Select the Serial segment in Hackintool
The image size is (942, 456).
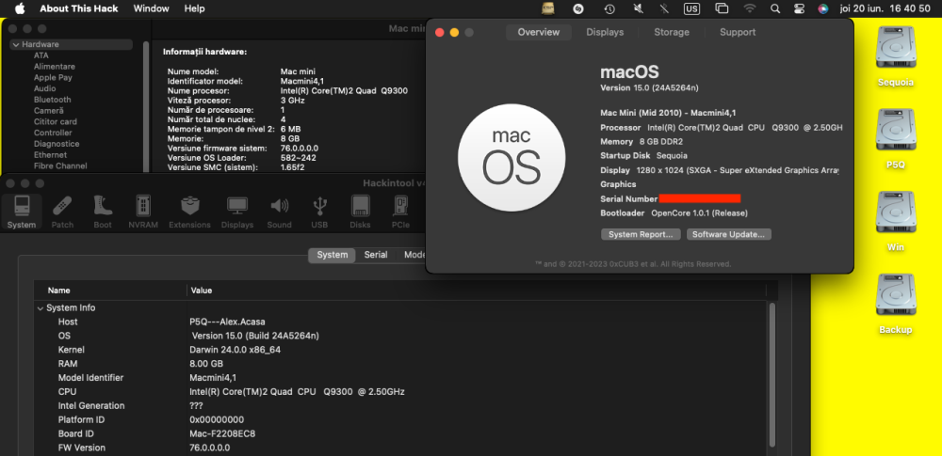point(376,255)
